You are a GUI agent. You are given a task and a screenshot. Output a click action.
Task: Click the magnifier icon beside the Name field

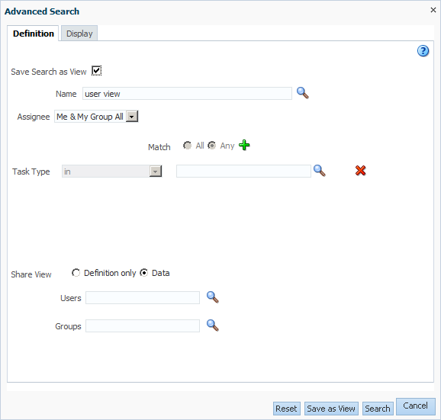(x=303, y=93)
